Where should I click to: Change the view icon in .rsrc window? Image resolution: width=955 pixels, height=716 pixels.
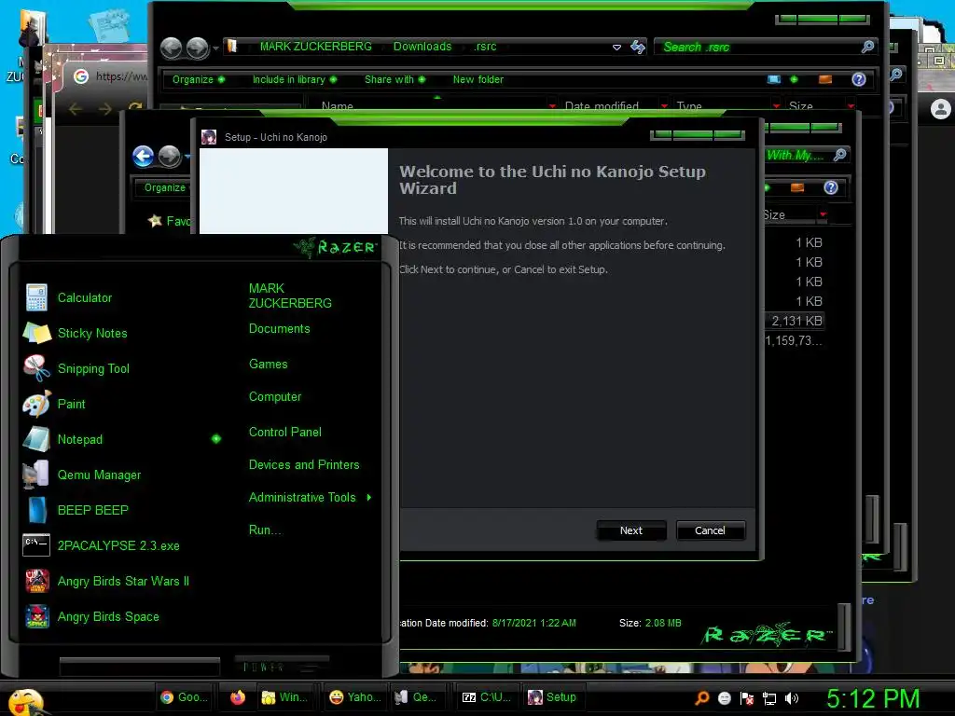pos(774,79)
